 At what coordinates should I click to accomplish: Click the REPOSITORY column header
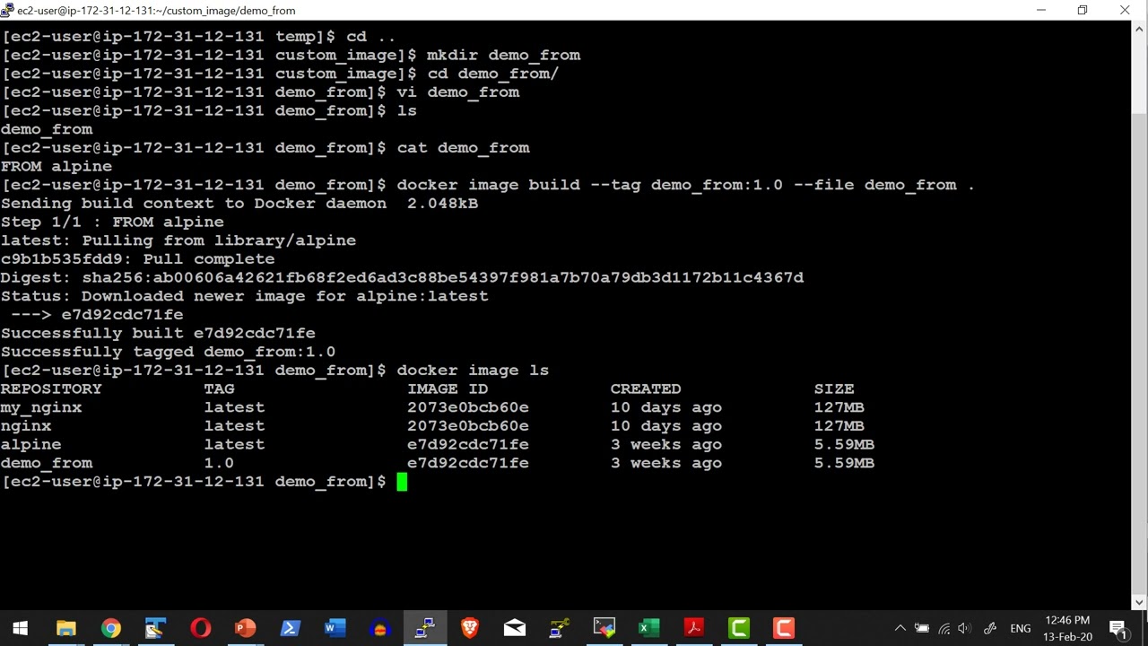tap(51, 388)
